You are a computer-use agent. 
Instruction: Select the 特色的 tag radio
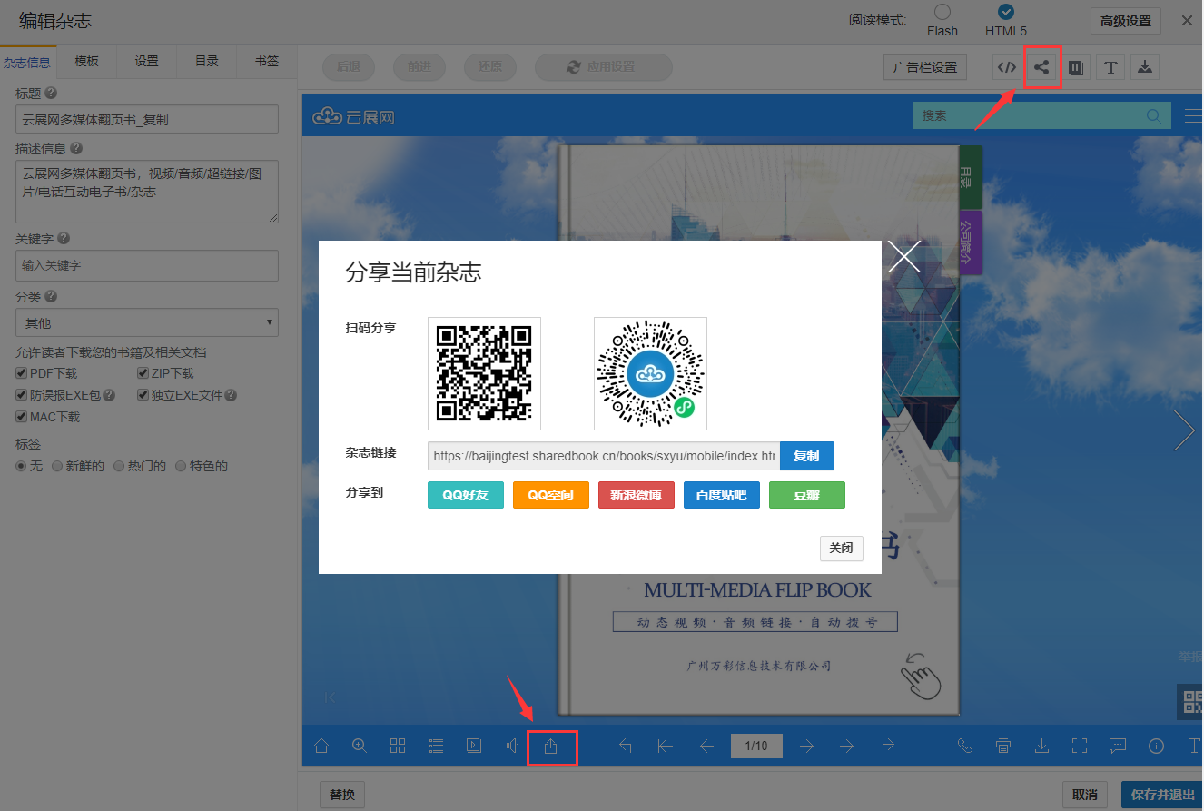tap(181, 466)
